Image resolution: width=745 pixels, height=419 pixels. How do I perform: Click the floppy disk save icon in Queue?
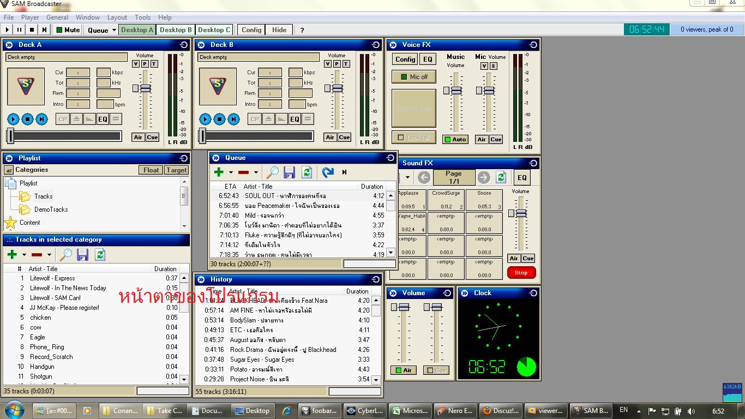[290, 172]
